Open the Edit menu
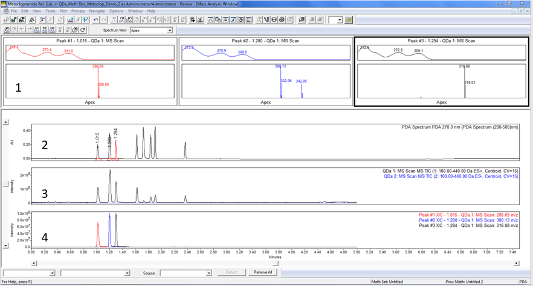This screenshot has height=286, width=533. coord(25,11)
